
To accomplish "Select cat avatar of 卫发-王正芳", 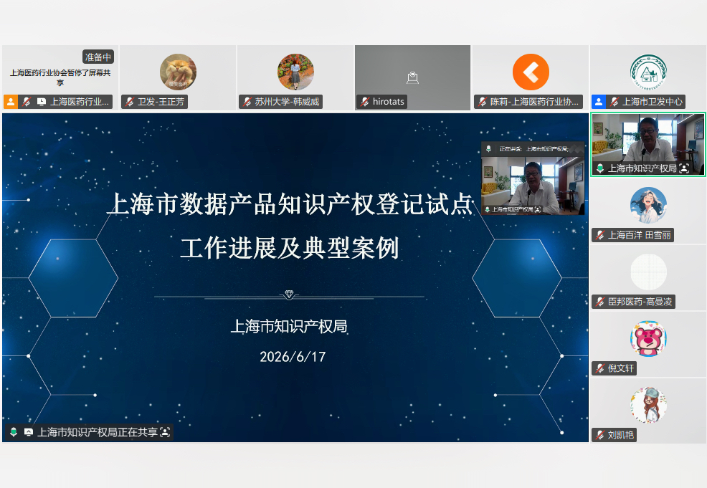I will [x=178, y=72].
